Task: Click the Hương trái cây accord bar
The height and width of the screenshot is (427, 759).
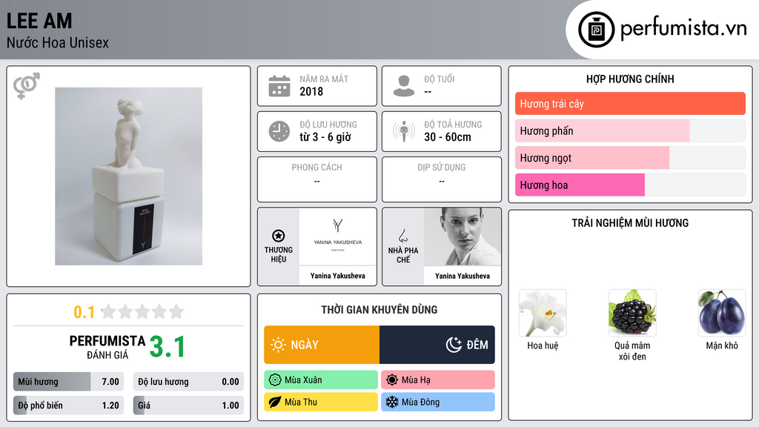Action: [x=630, y=104]
